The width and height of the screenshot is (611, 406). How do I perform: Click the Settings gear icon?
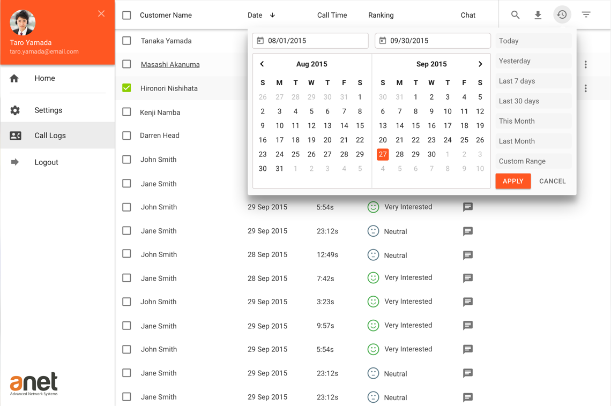[15, 110]
